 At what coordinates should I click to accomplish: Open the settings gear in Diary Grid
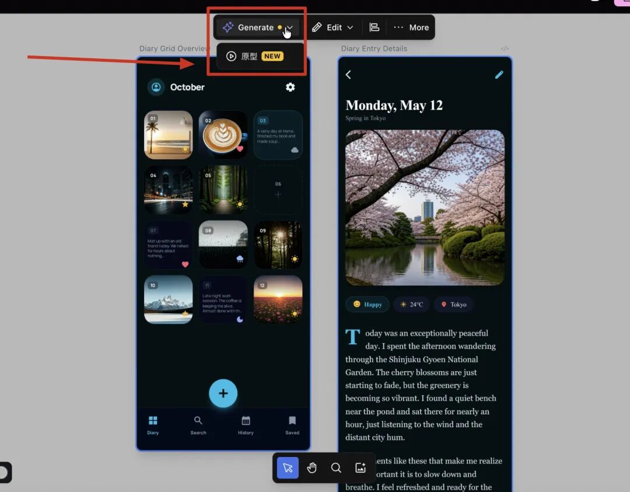click(x=290, y=87)
